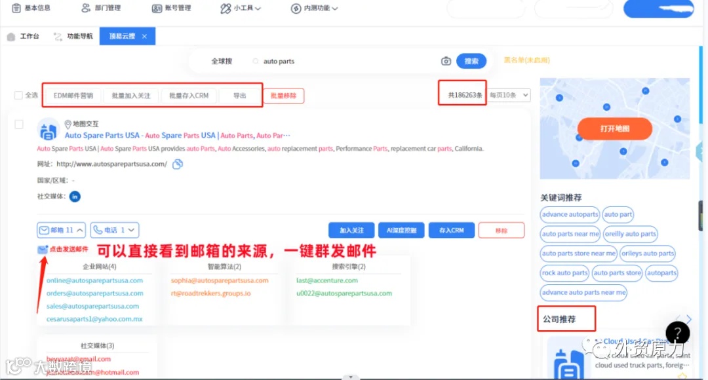Click the EDM邮件营销 button
The height and width of the screenshot is (380, 708).
[73, 96]
